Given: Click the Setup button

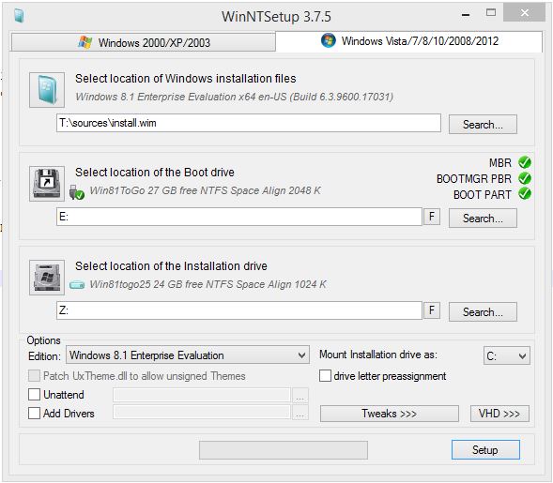Looking at the screenshot, I should [485, 449].
